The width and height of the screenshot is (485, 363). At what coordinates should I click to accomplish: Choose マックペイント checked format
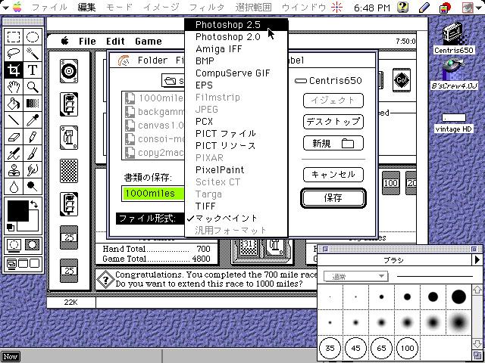click(x=236, y=219)
